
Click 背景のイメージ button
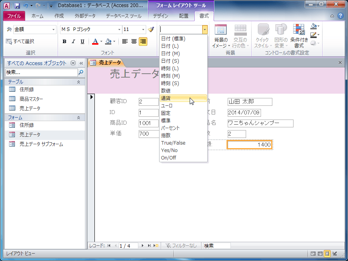point(221,36)
